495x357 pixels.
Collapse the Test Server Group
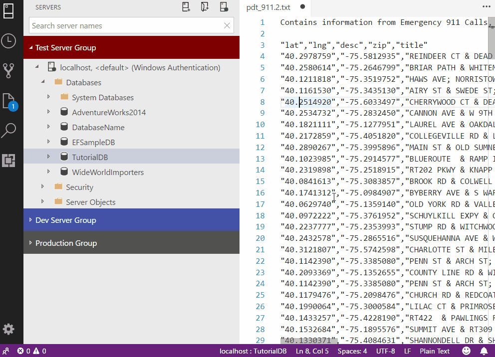click(x=65, y=48)
